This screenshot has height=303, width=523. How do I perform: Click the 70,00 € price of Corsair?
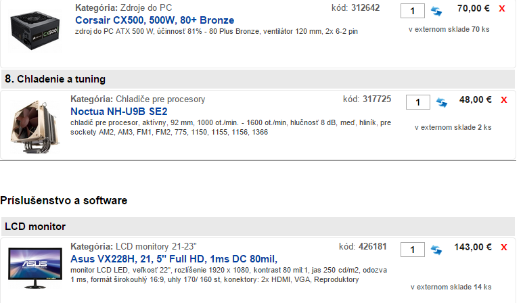click(x=474, y=9)
